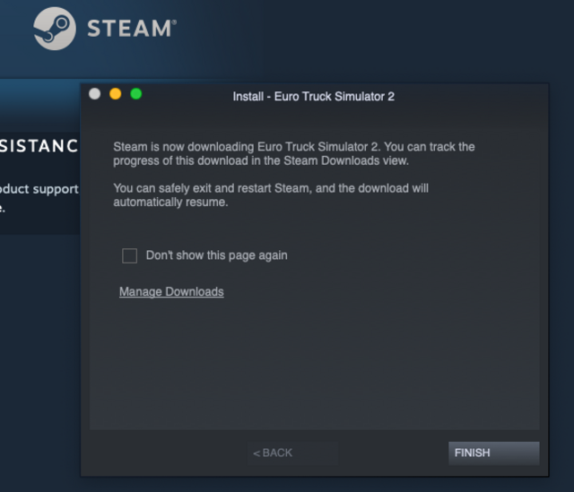This screenshot has height=492, width=574.
Task: Confirm with the FINISH button
Action: tap(494, 453)
